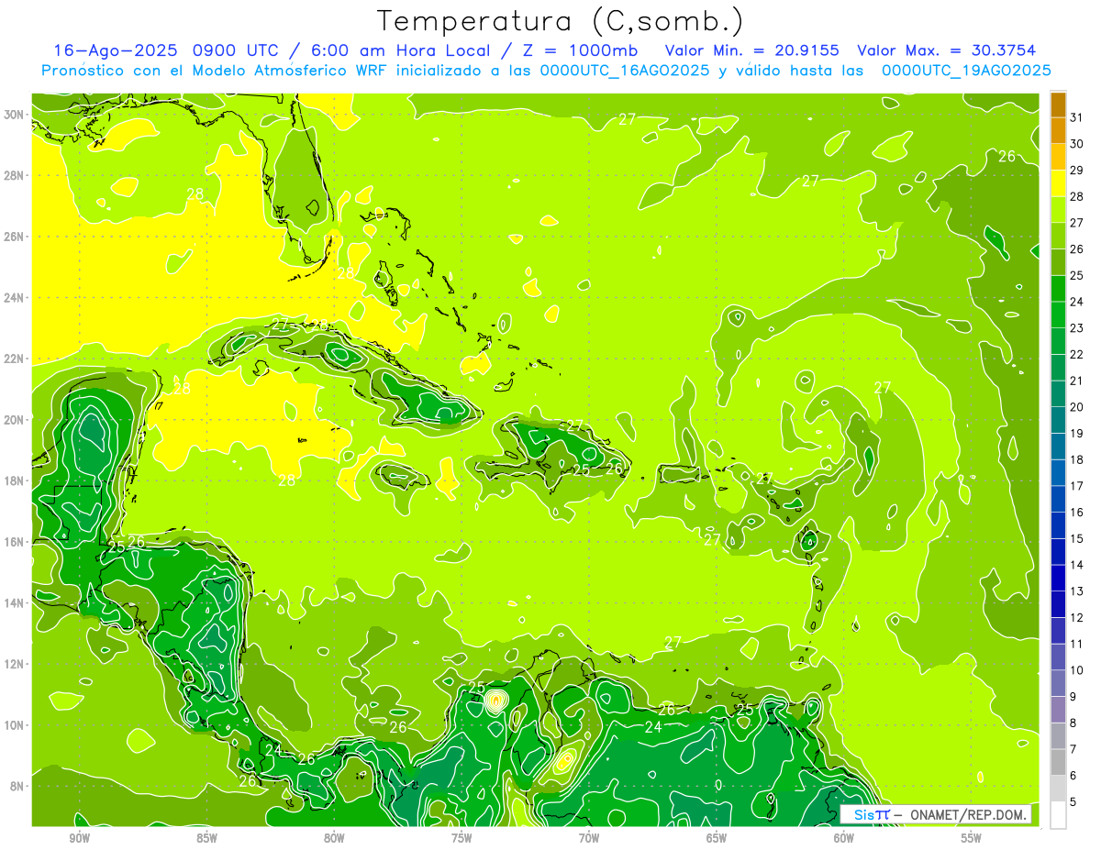Click the "6:00 am Hora Local" text

click(x=406, y=50)
